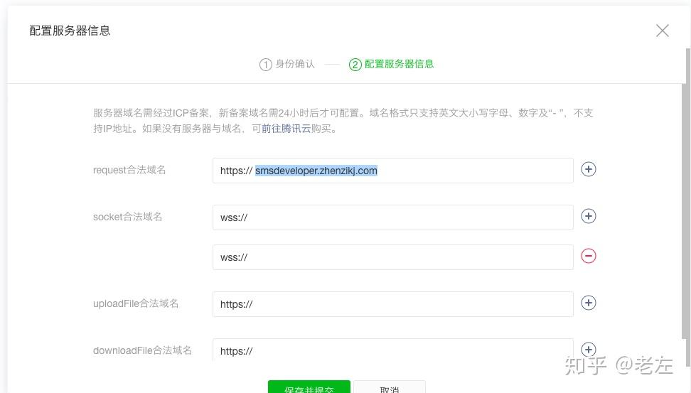
Task: Click the downloadFile合法域名 https:// input
Action: (392, 350)
